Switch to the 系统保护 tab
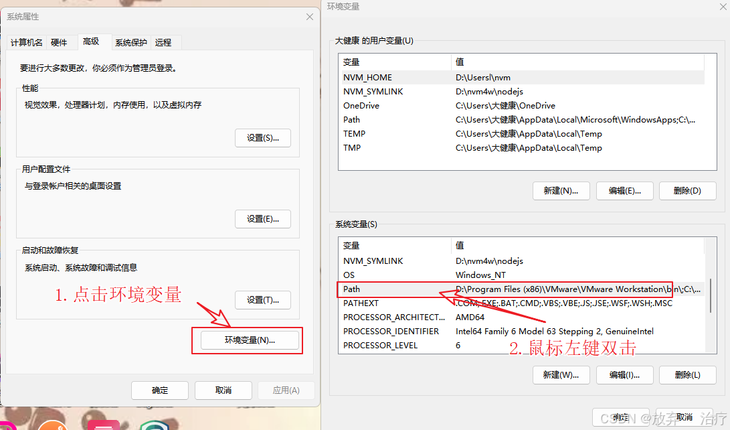Image resolution: width=730 pixels, height=430 pixels. point(130,42)
